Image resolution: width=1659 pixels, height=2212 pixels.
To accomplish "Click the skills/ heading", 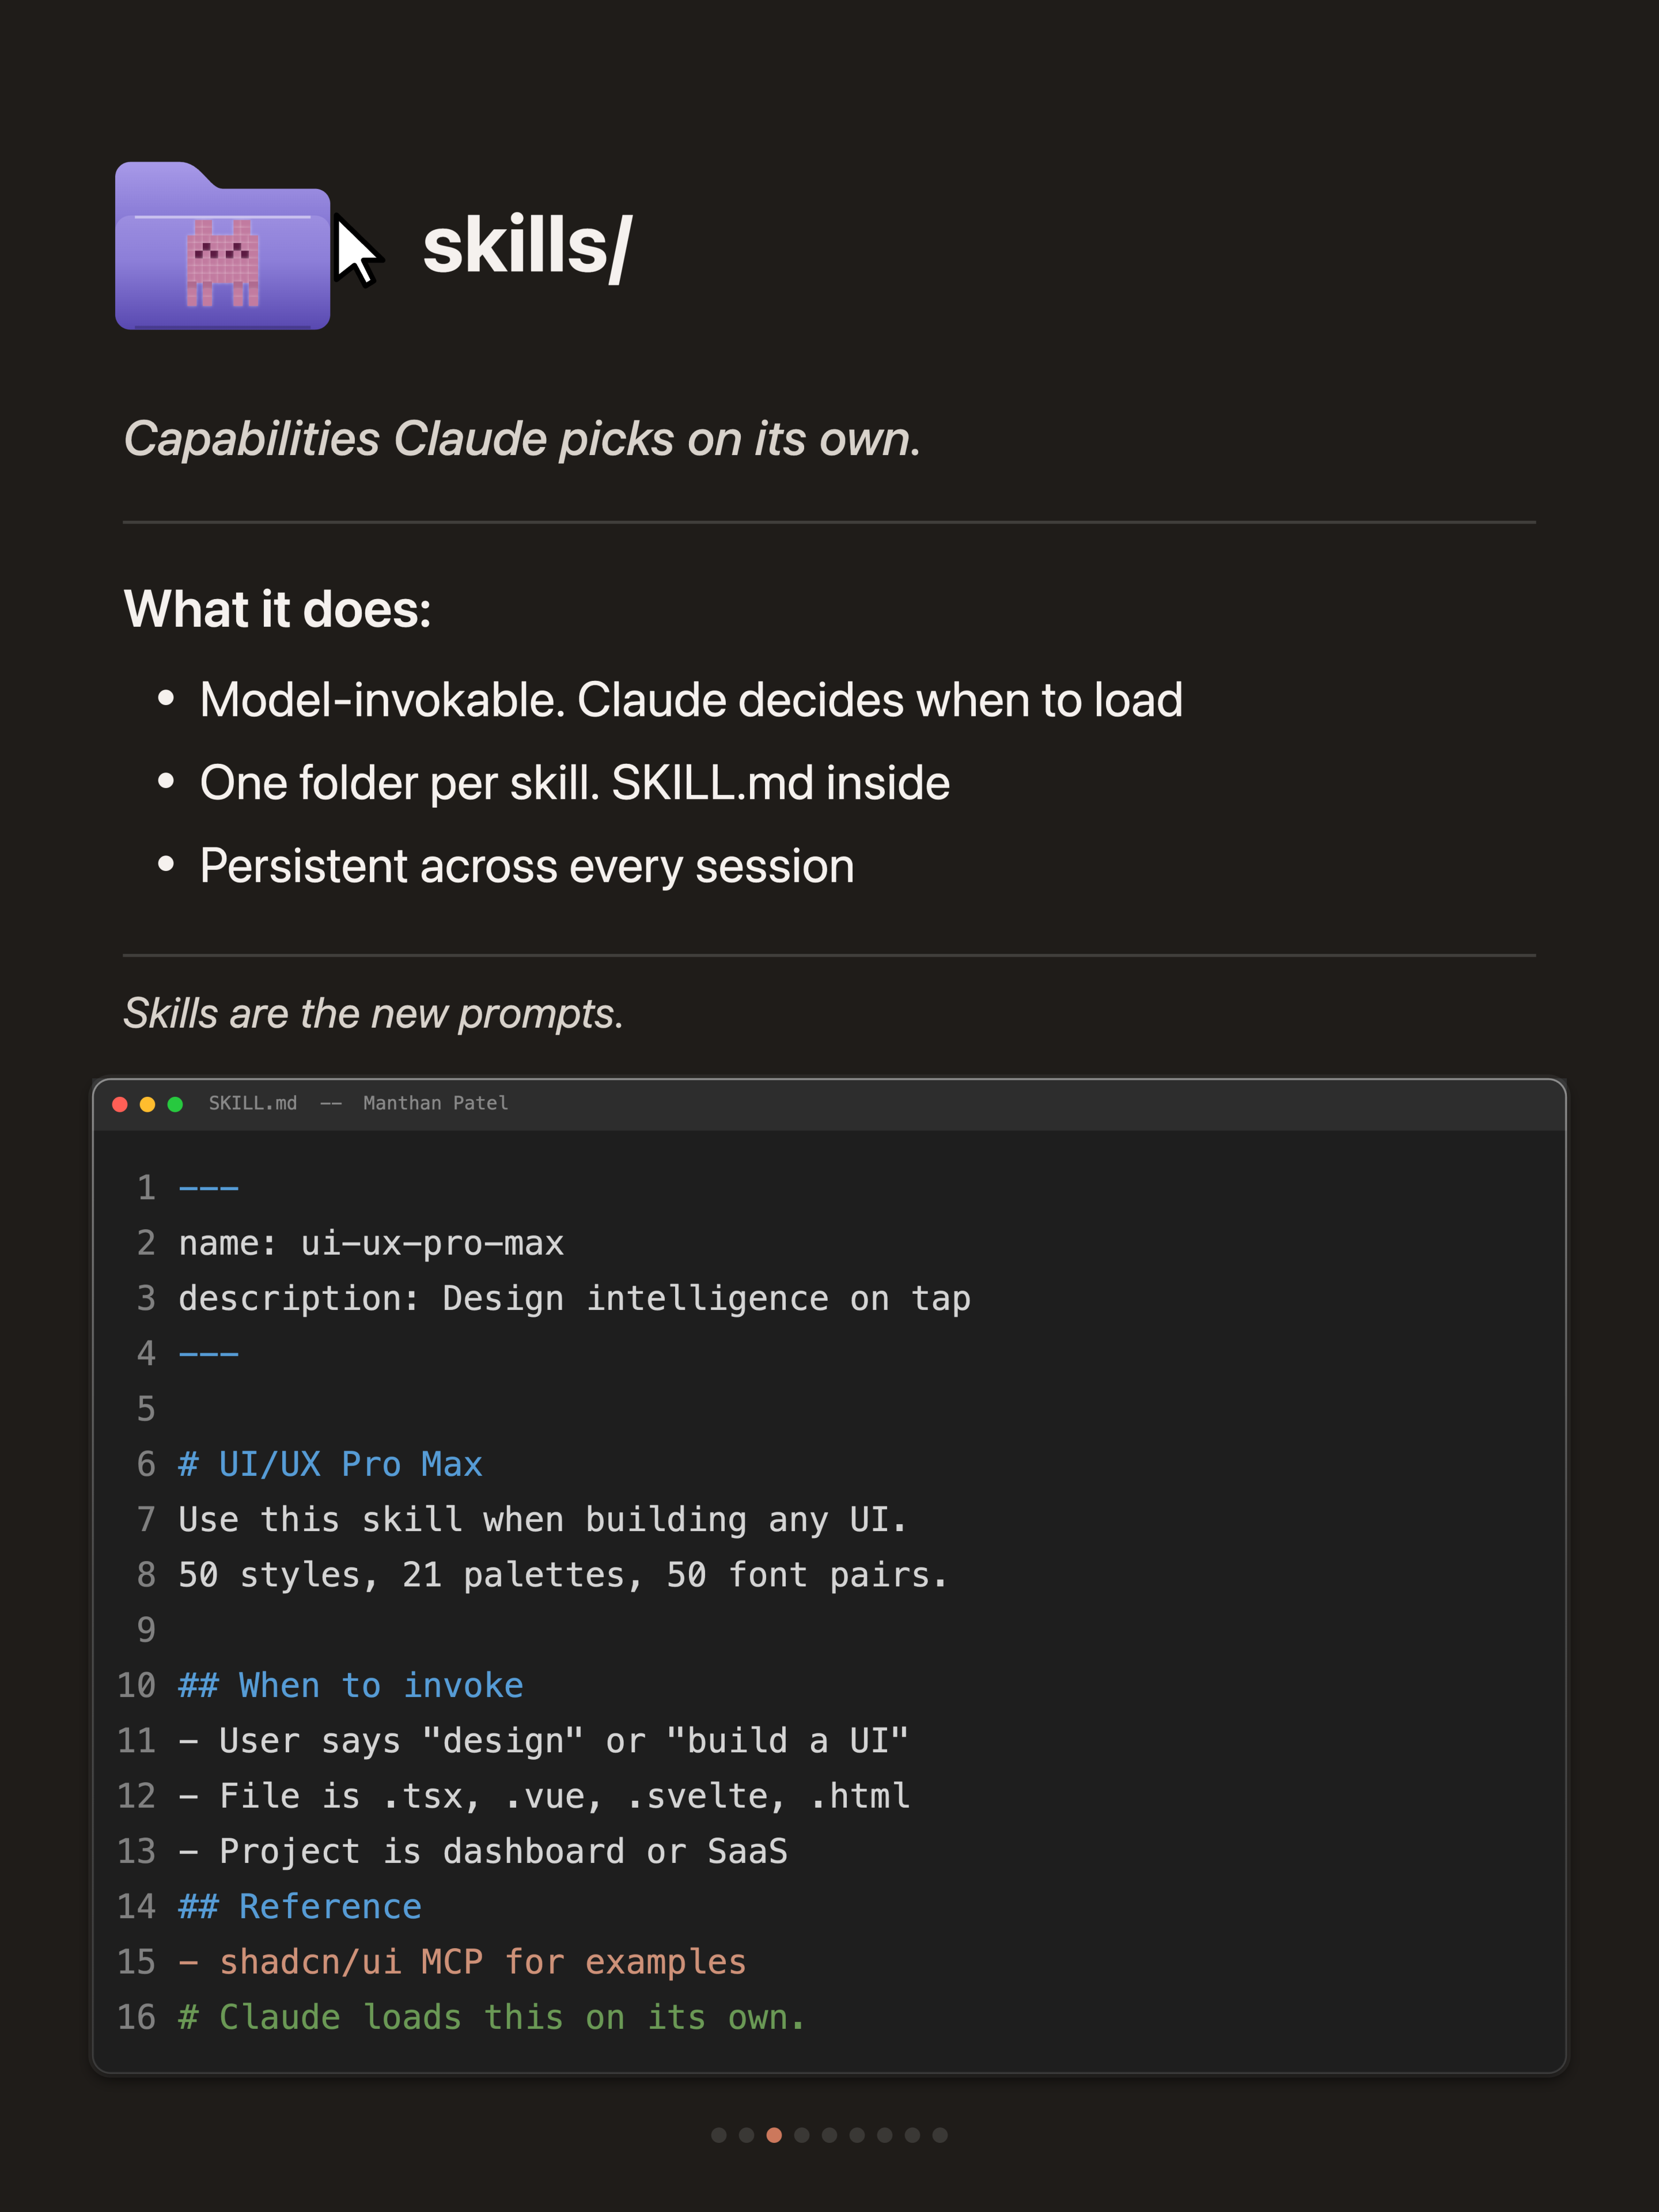I will pyautogui.click(x=527, y=246).
